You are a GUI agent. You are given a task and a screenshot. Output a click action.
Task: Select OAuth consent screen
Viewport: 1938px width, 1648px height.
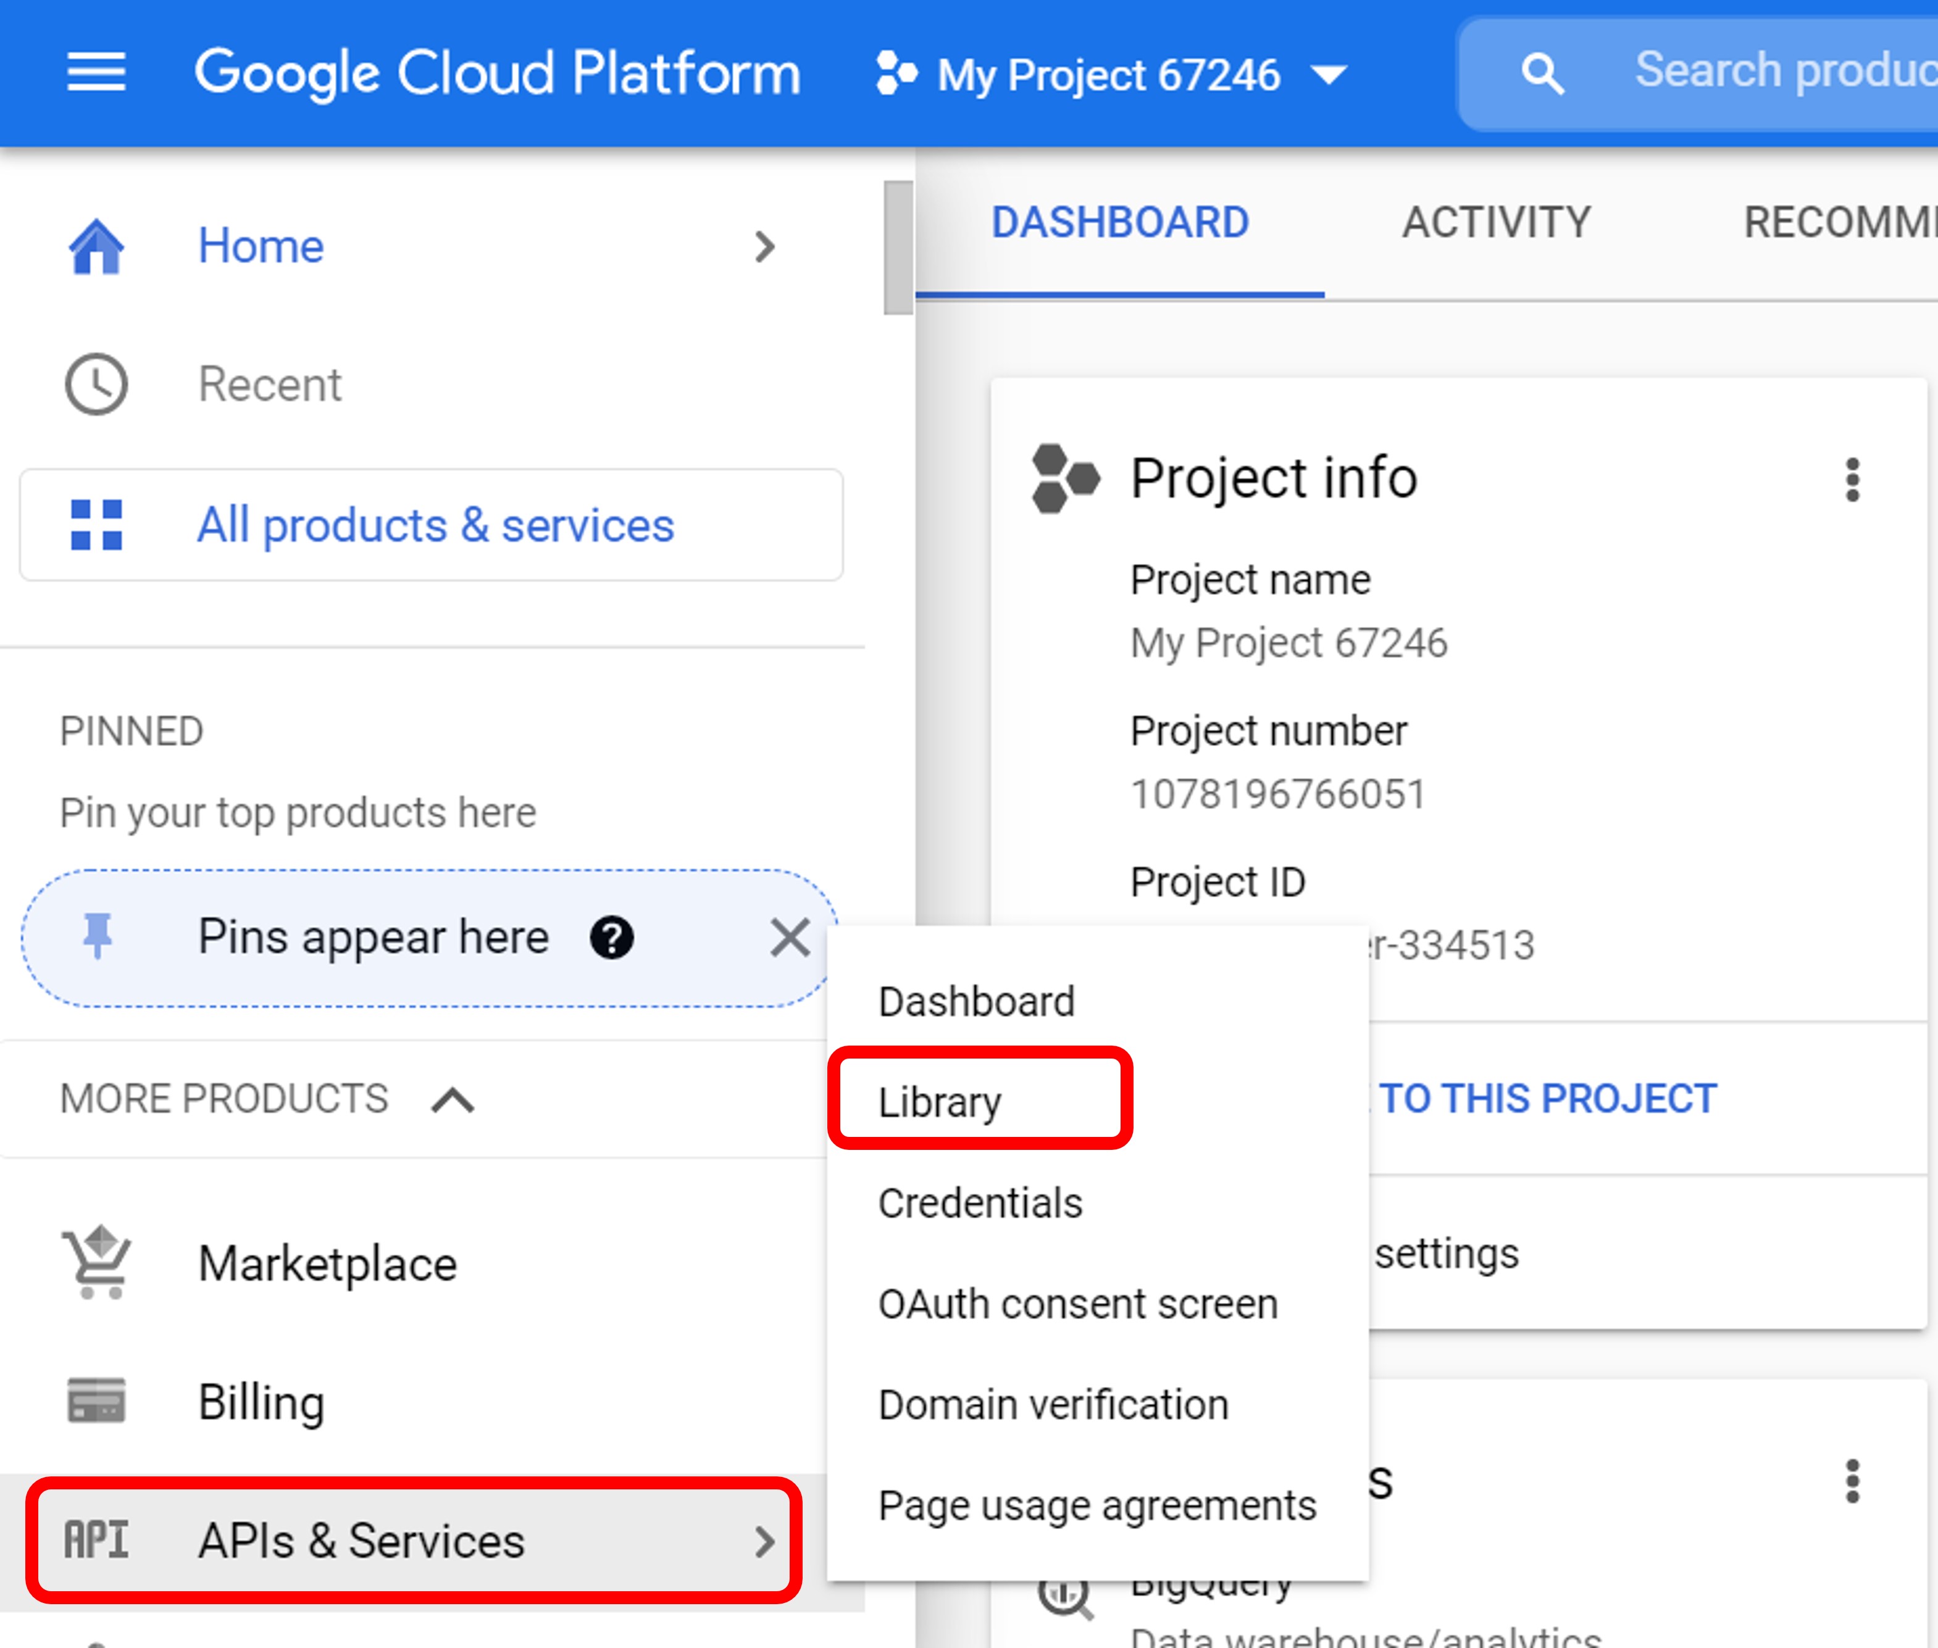(x=1077, y=1304)
